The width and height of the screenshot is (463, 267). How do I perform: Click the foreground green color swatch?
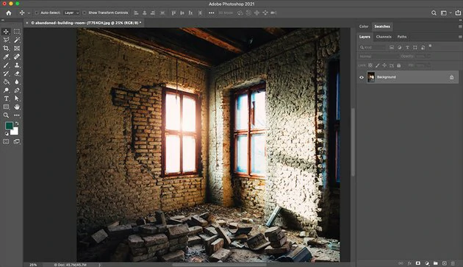9,126
